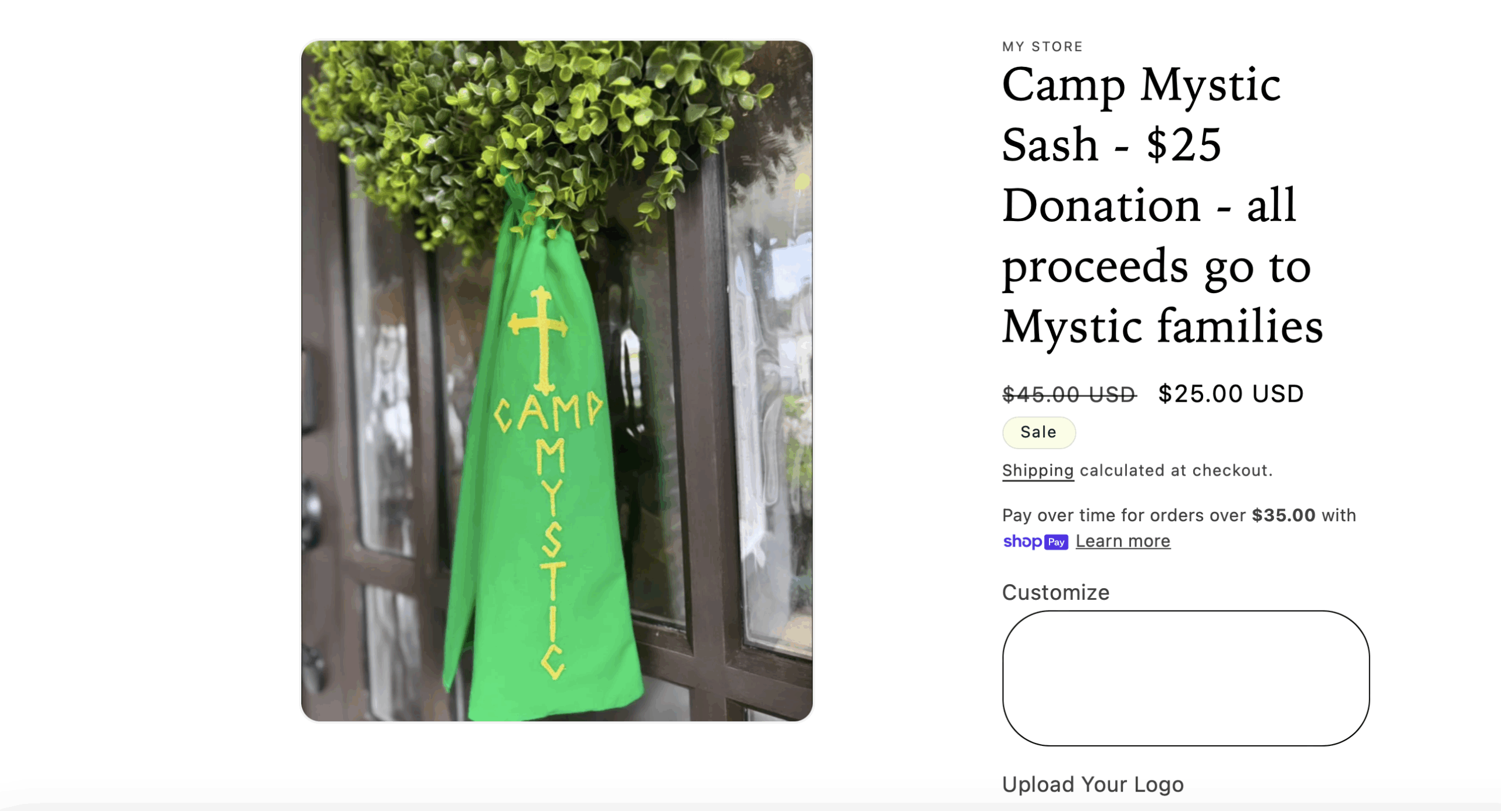Click the shop wordmark logo
This screenshot has height=811, width=1501.
(1022, 541)
